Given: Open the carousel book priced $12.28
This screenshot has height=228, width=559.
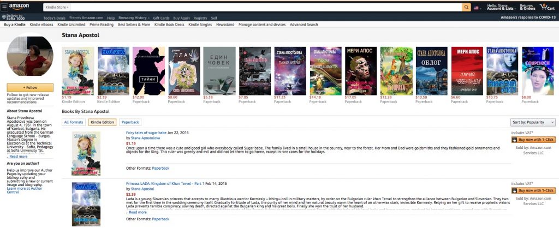Looking at the screenshot, I should (396, 71).
